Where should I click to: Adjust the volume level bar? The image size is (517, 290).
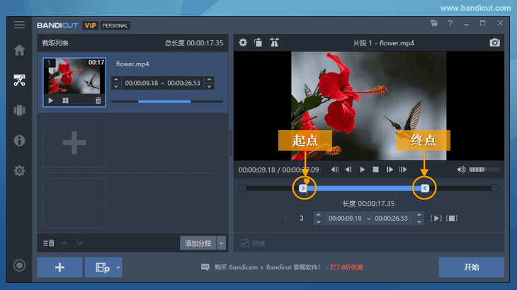click(484, 170)
